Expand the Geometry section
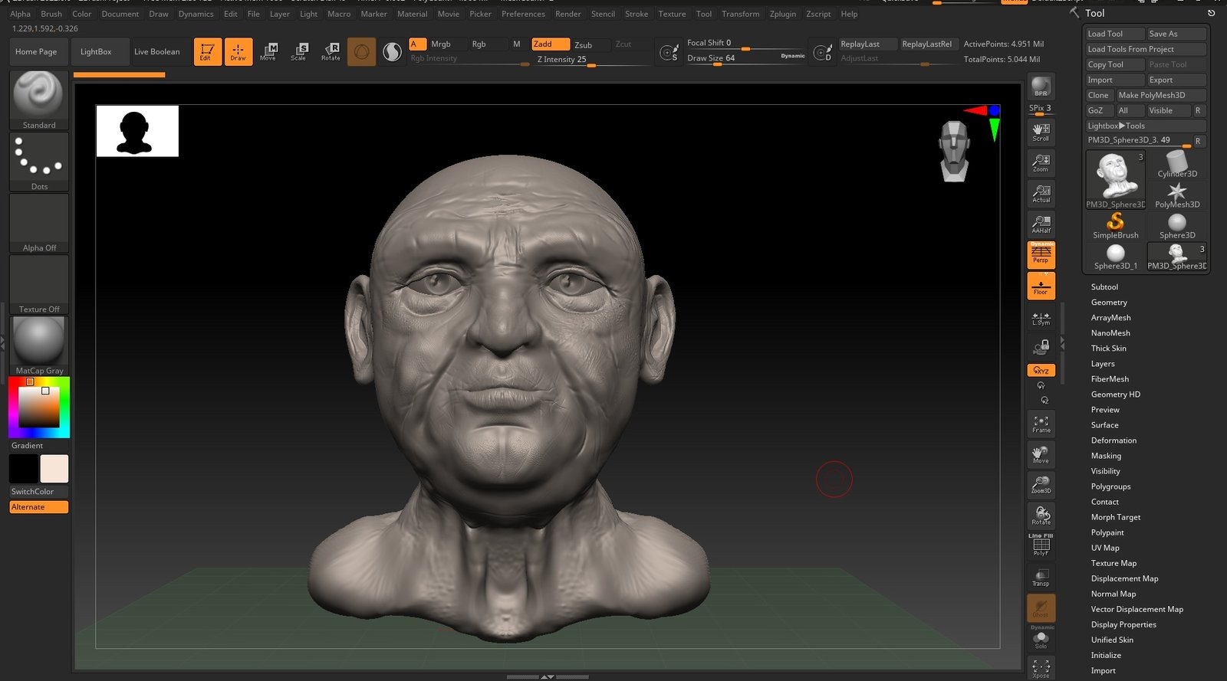The height and width of the screenshot is (681, 1227). [1109, 303]
